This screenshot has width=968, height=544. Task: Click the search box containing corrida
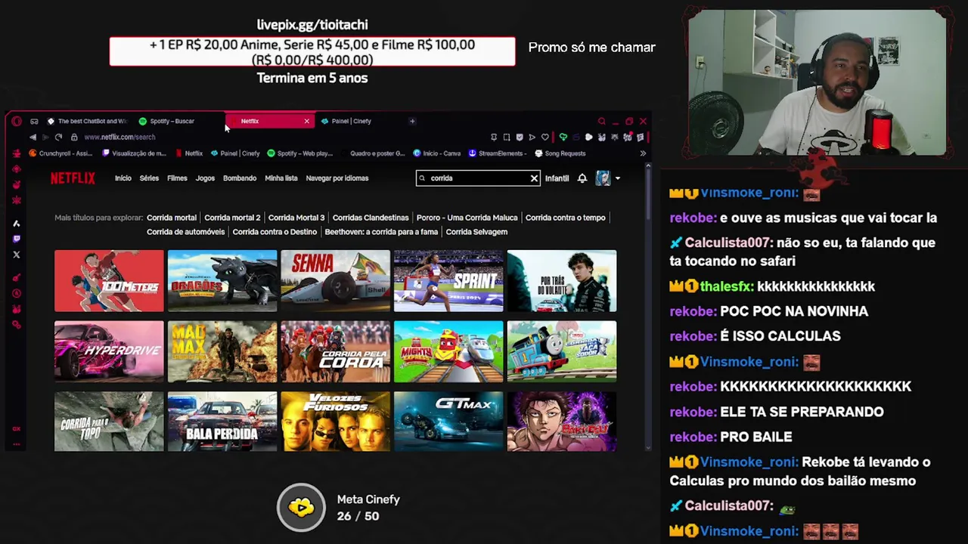point(479,178)
